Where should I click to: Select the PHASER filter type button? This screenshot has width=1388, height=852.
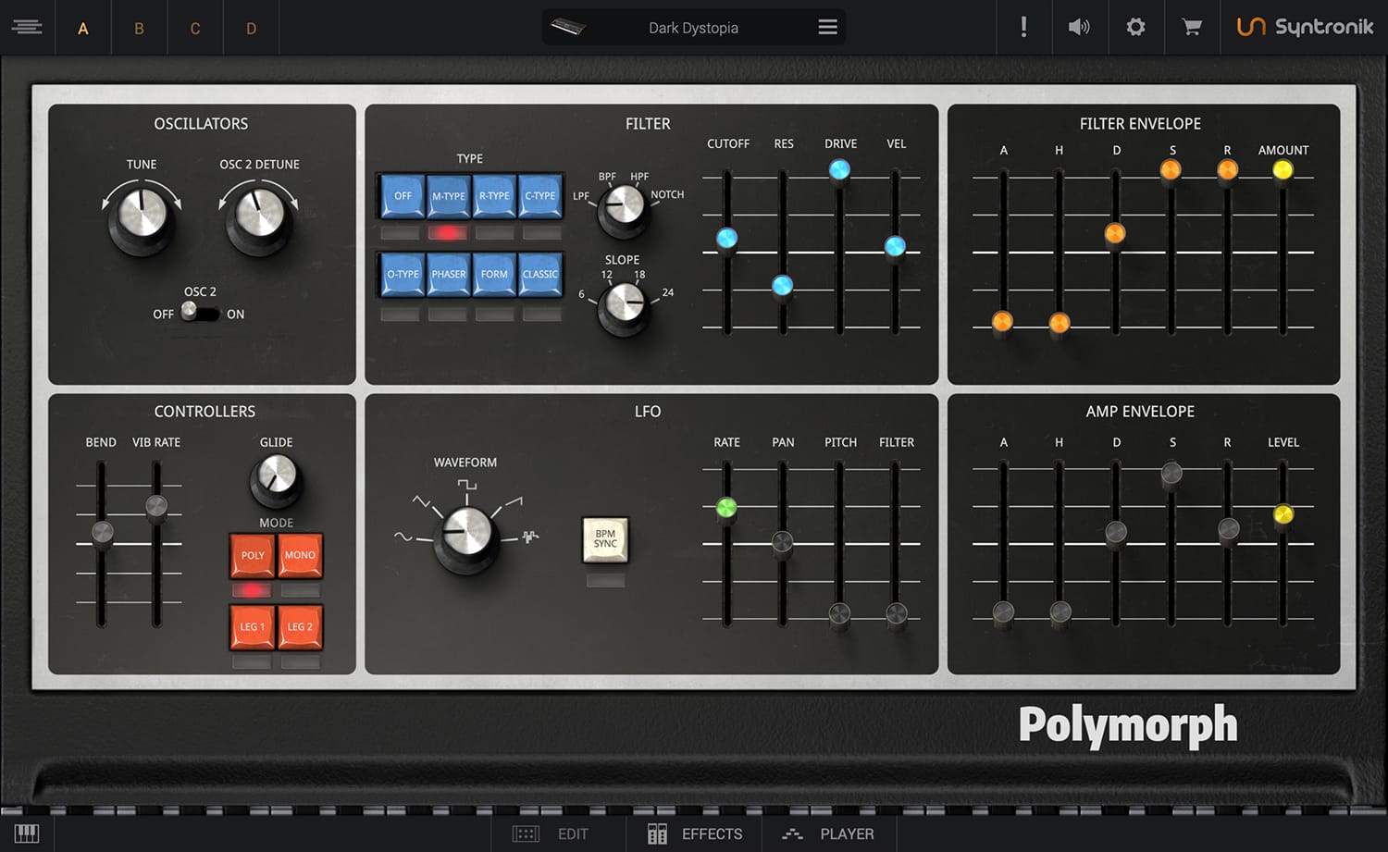coord(448,275)
